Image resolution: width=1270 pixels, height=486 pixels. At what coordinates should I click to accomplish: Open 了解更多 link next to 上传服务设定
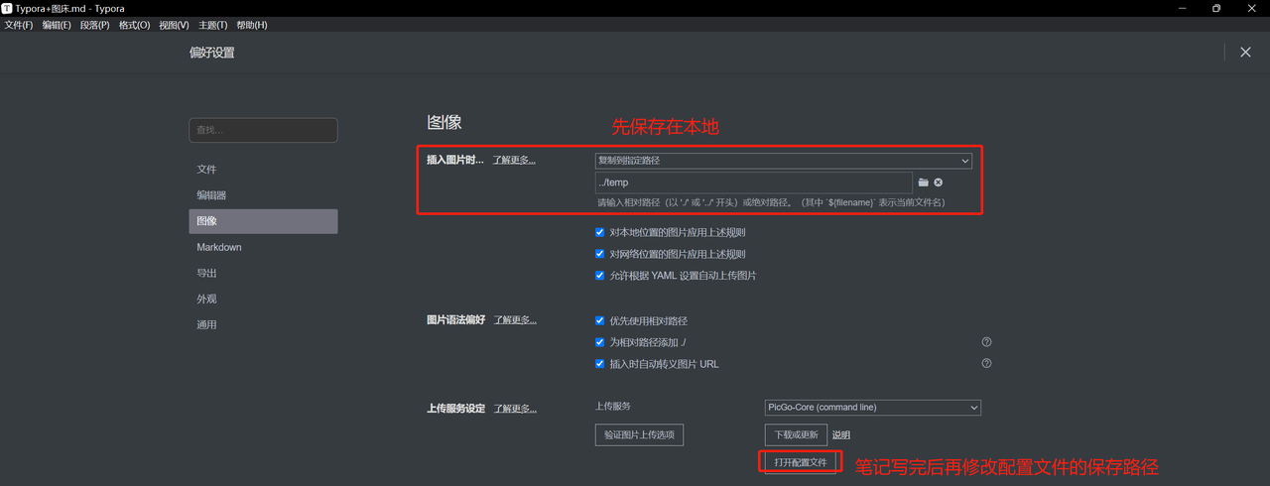(x=514, y=409)
